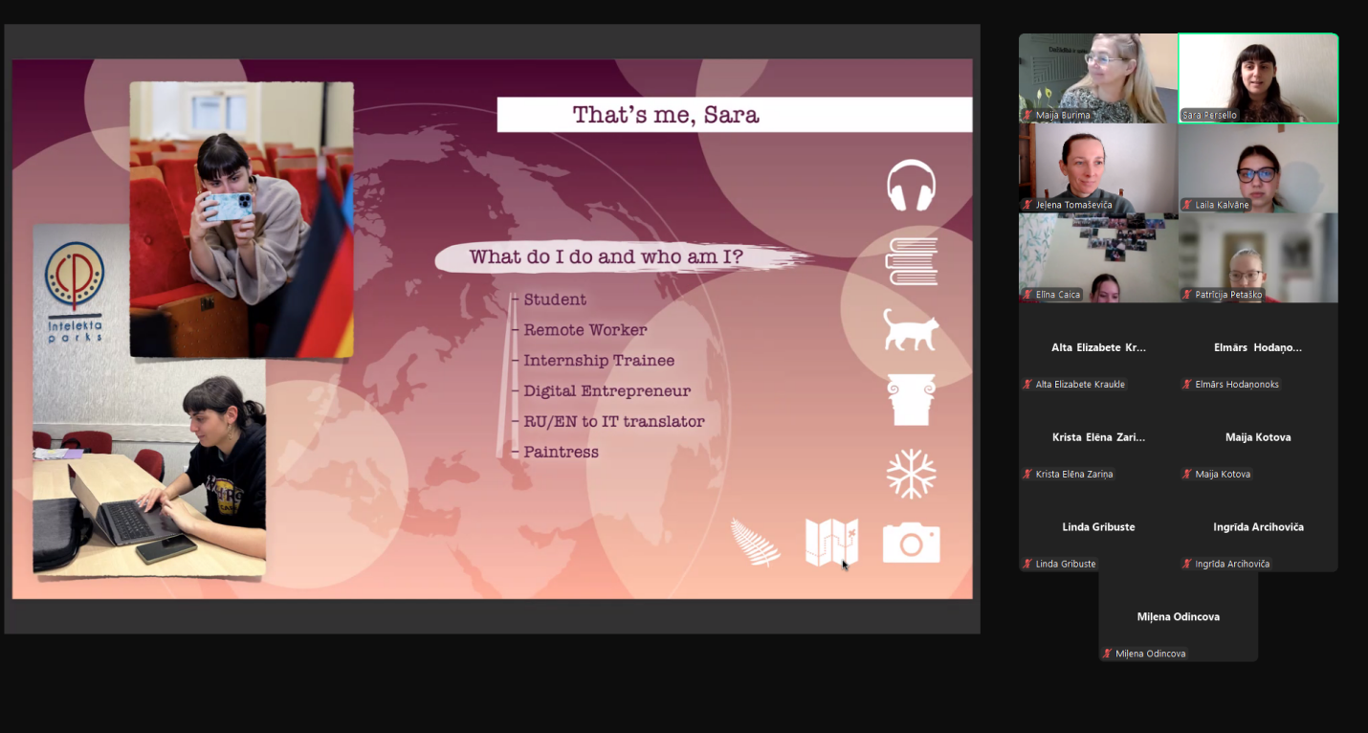Select Elīna Caica's video tile
The image size is (1368, 733).
coord(1097,258)
